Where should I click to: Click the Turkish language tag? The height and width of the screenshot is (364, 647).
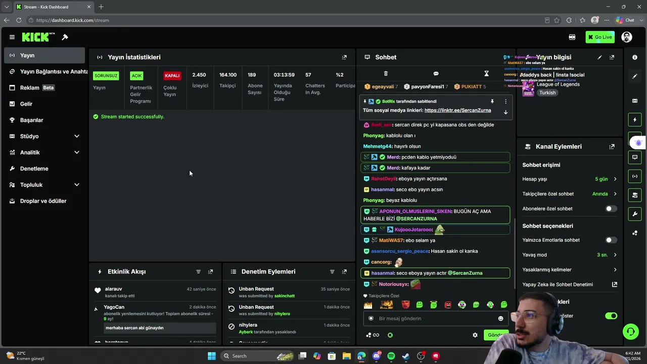click(547, 93)
